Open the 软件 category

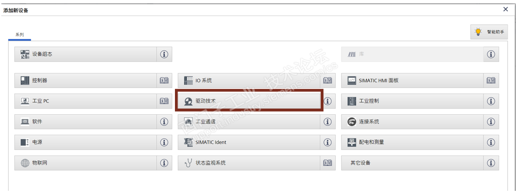[86, 122]
